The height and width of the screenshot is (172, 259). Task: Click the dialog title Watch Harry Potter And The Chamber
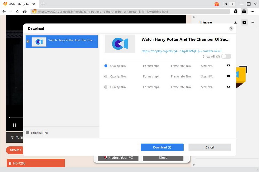[186, 39]
